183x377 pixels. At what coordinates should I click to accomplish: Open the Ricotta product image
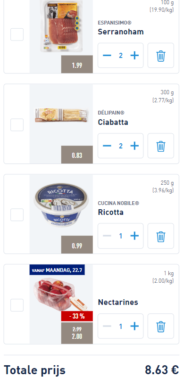61,206
